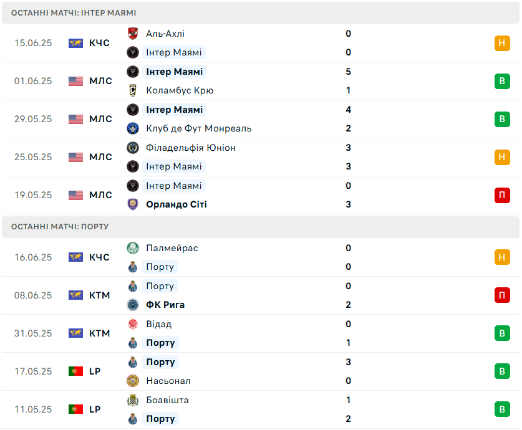Click the Portugal flag for the 17.05.25 match
The height and width of the screenshot is (430, 522).
click(x=75, y=371)
